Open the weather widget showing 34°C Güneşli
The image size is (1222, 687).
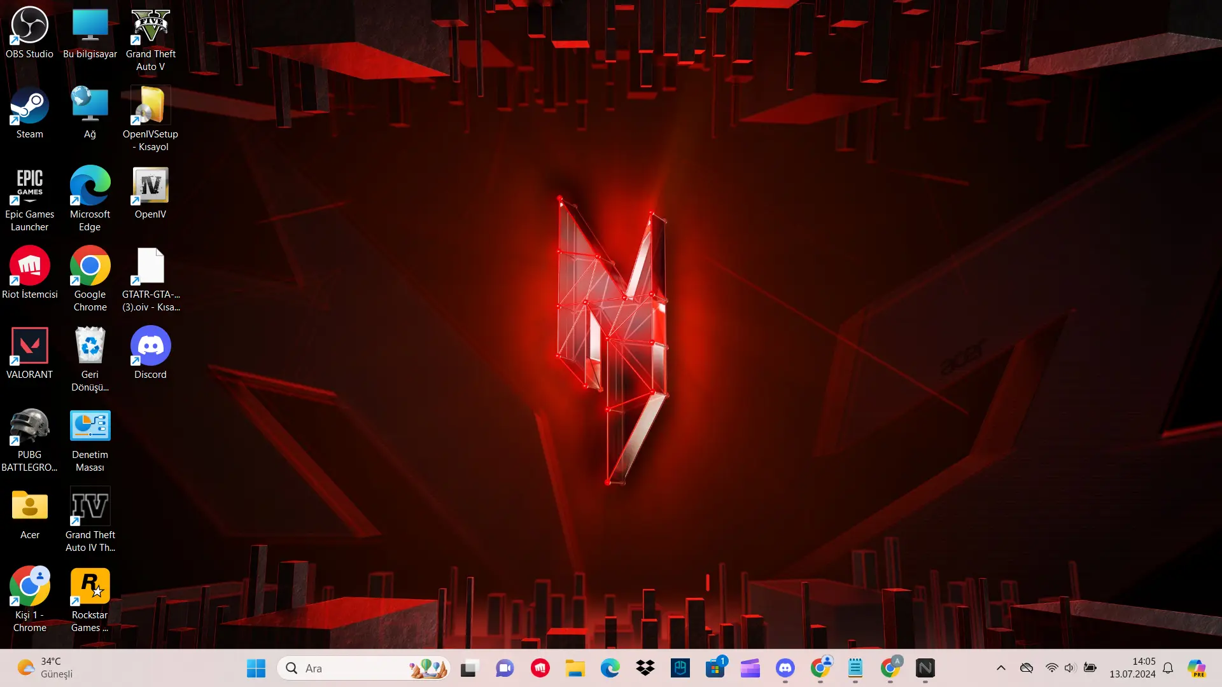point(45,668)
